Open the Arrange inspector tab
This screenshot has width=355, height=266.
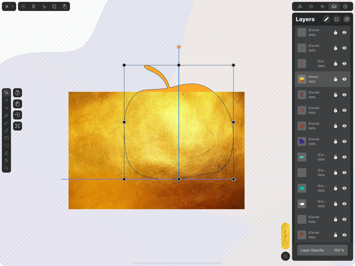tap(311, 6)
